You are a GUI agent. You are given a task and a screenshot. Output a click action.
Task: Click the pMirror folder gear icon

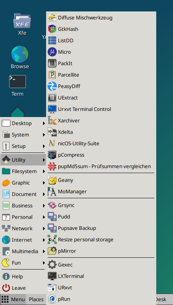[52, 251]
